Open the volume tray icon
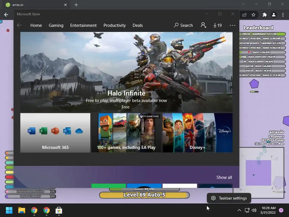Screen dimensions: 289x217 (x=254, y=210)
